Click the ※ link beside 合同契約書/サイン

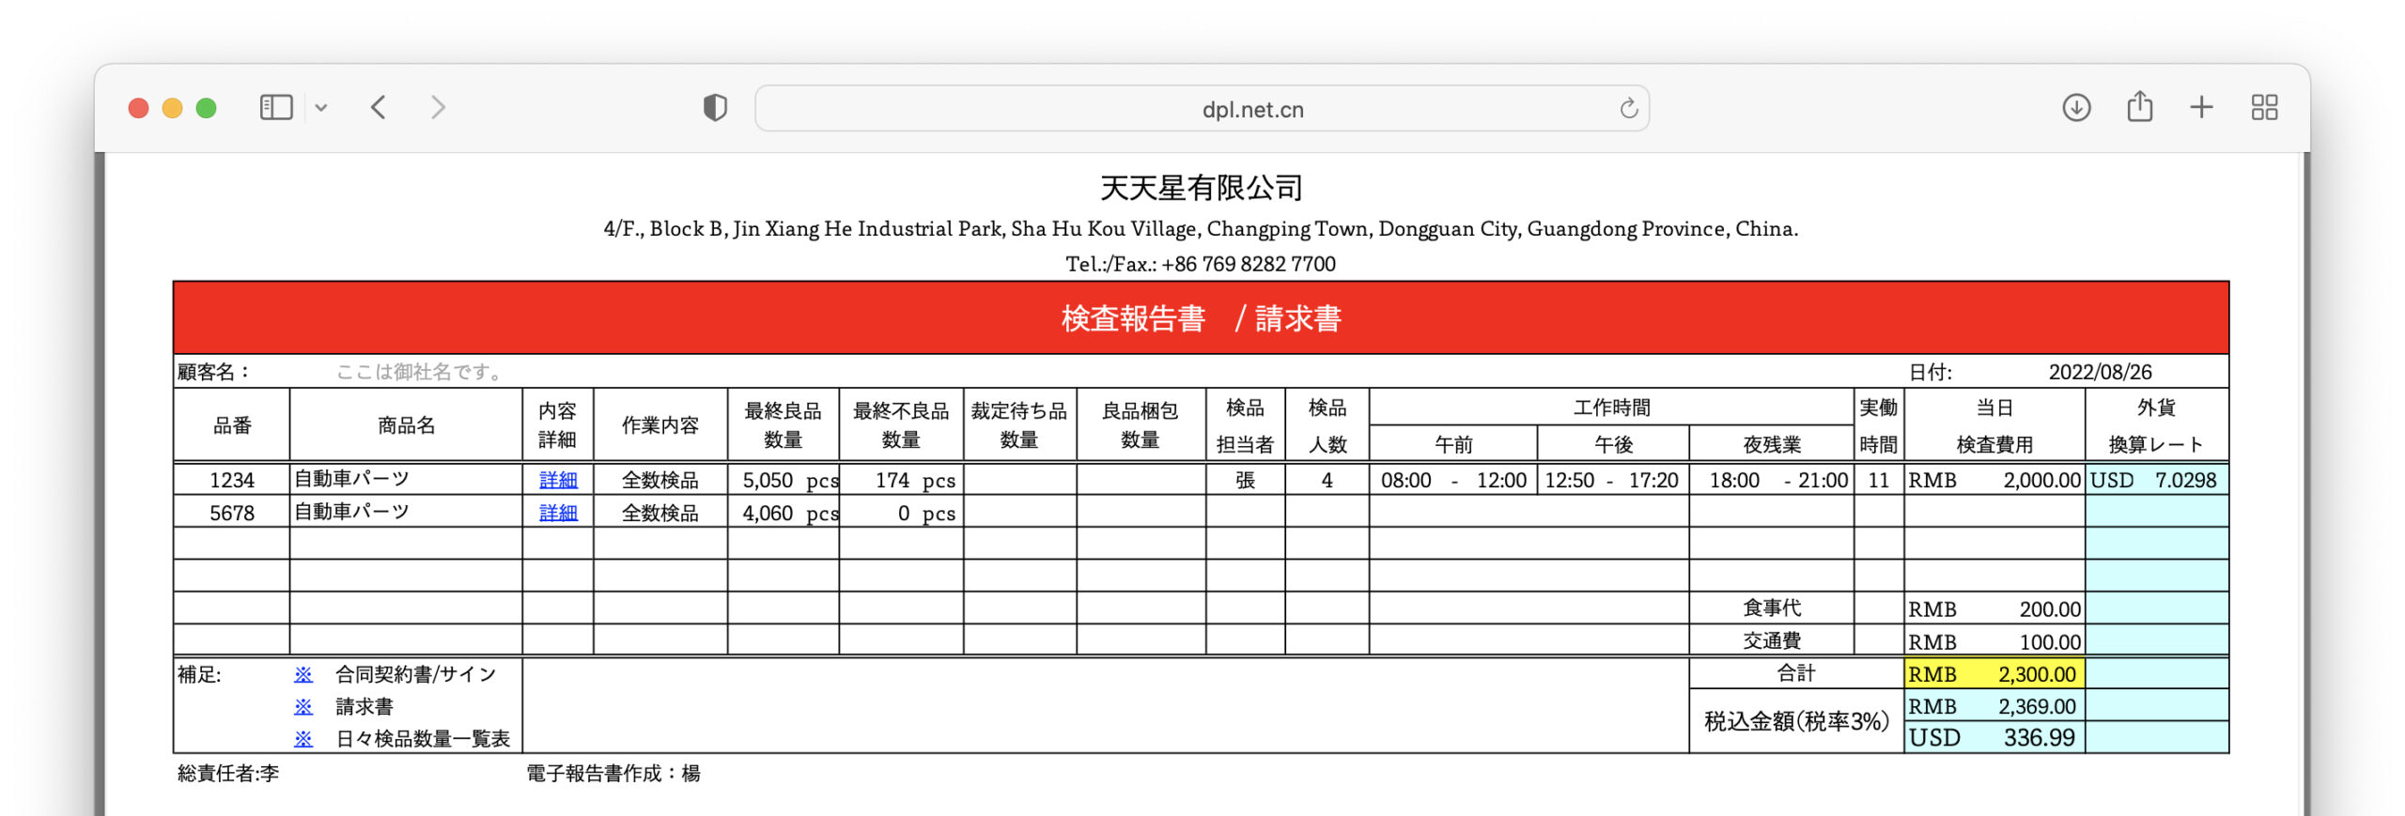[x=303, y=674]
